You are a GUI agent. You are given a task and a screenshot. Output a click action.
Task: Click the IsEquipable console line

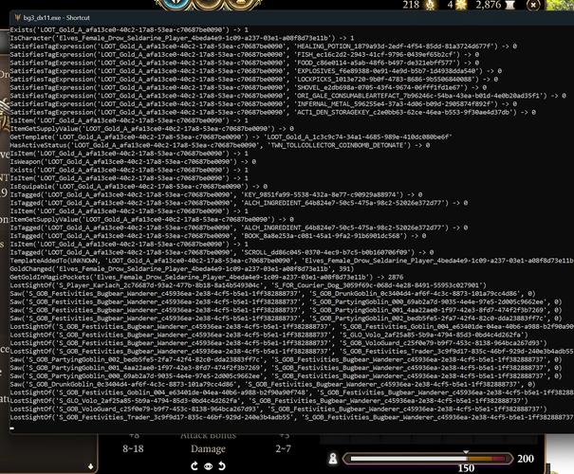[x=139, y=186]
